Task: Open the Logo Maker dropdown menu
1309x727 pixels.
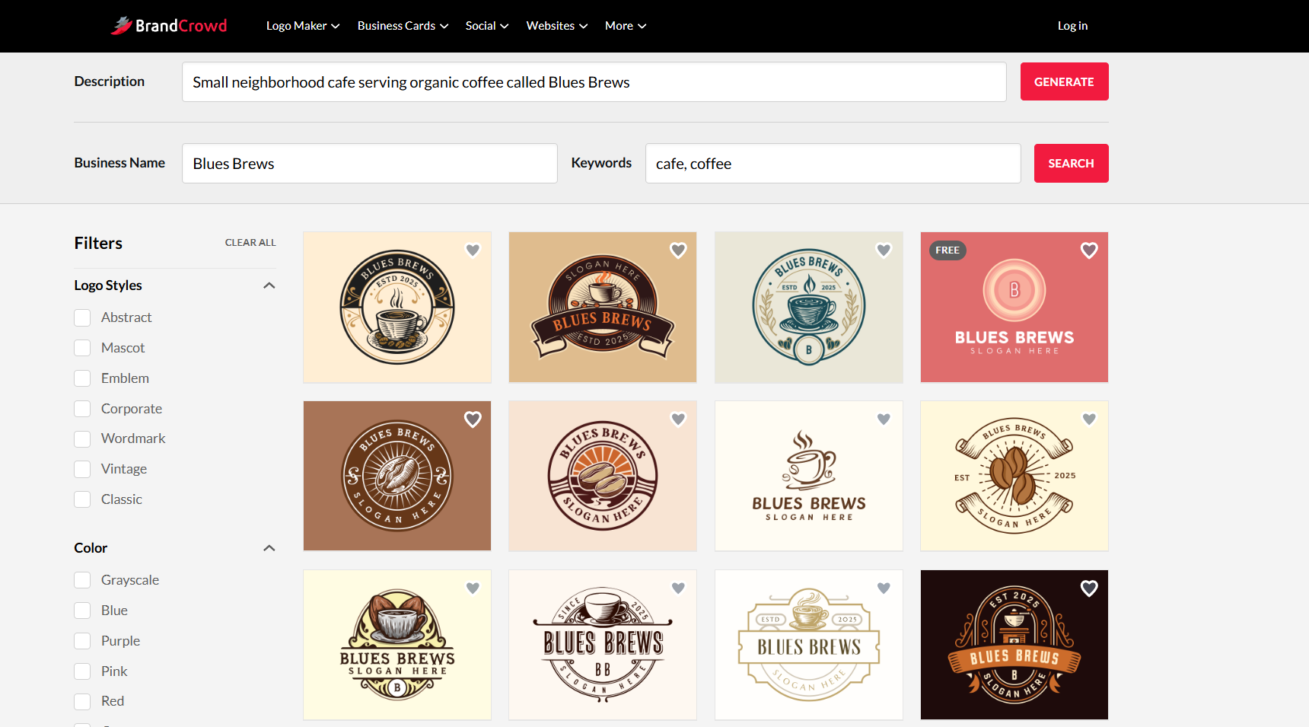Action: click(302, 26)
